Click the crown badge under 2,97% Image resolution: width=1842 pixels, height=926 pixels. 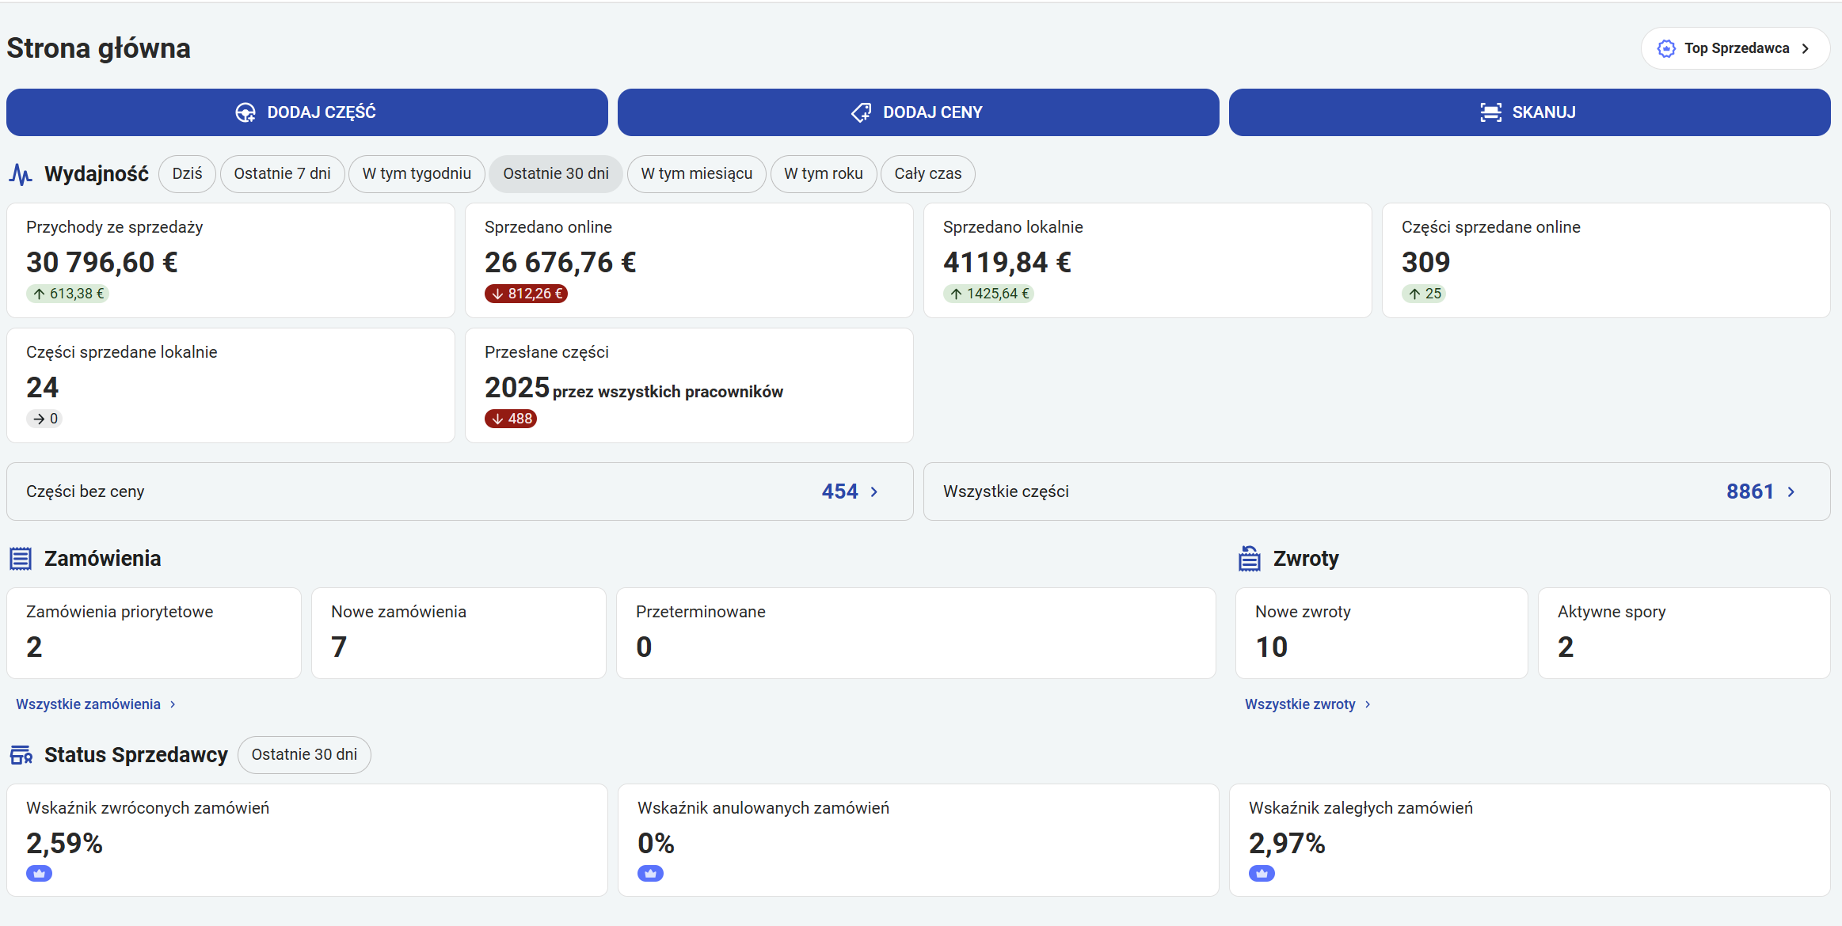point(1262,874)
